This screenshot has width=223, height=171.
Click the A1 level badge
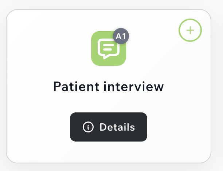[121, 36]
